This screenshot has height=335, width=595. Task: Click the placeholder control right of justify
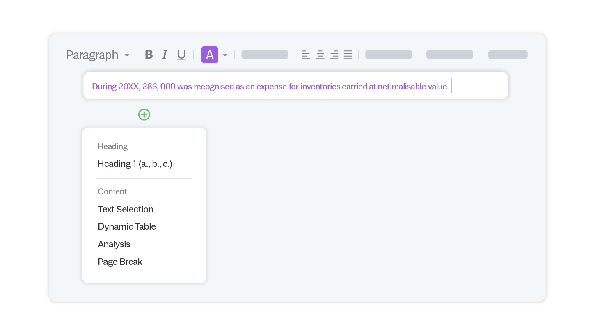pos(389,55)
